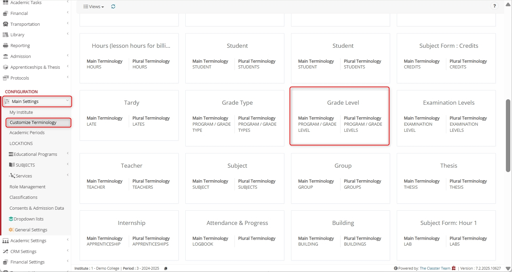Click the Reporting printer icon
The height and width of the screenshot is (272, 512).
pyautogui.click(x=5, y=46)
